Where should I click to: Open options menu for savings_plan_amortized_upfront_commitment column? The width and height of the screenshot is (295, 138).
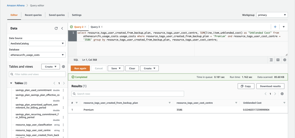tap(63, 108)
